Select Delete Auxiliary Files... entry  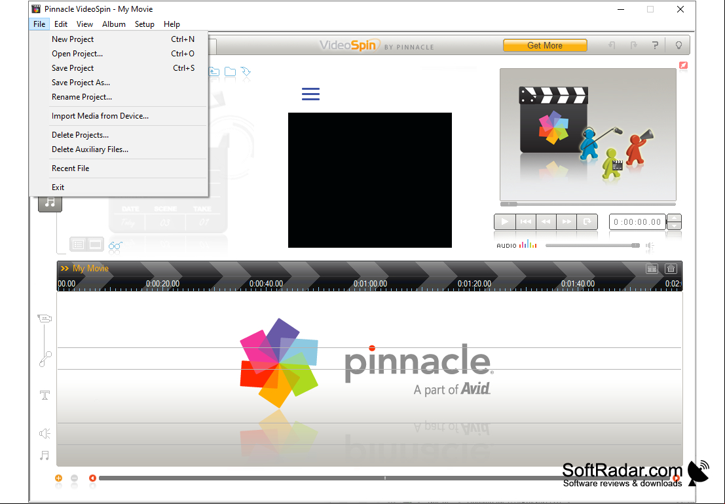pos(119,149)
